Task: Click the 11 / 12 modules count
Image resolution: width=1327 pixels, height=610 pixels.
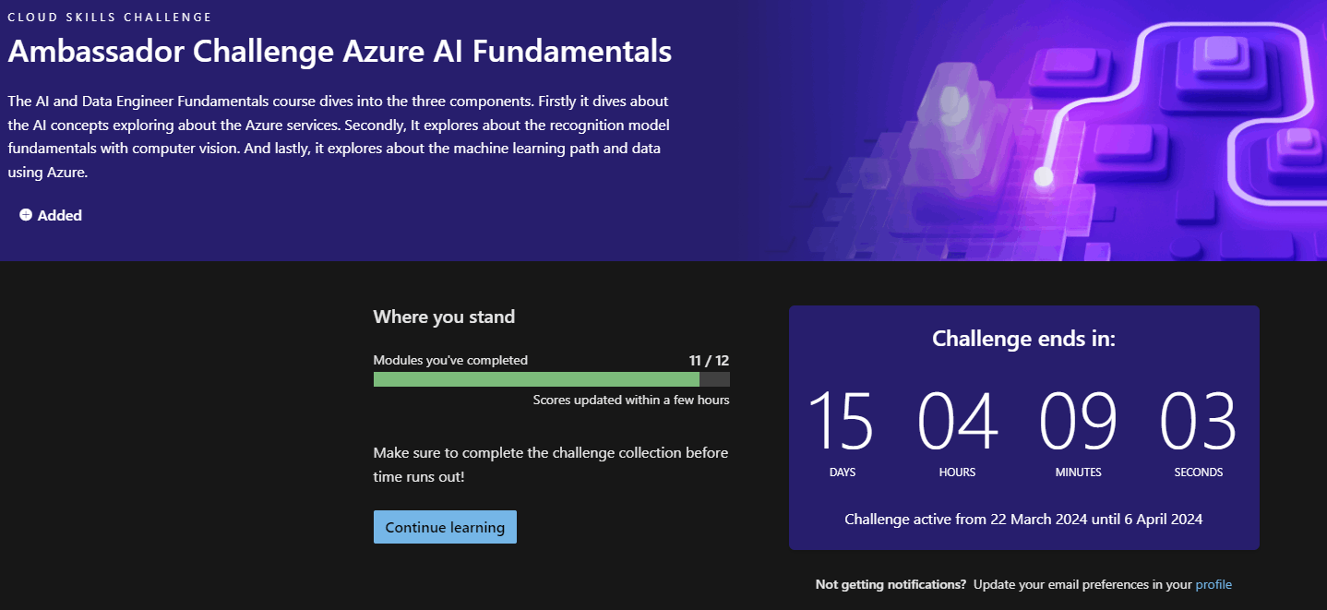Action: [709, 360]
